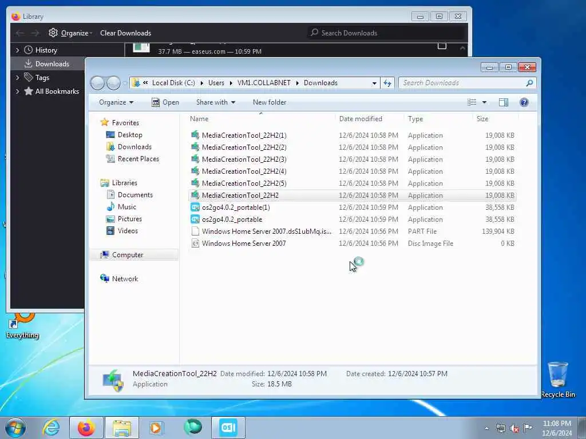Focus the Explorer Search Downloads box
This screenshot has height=439, width=586.
tap(467, 83)
